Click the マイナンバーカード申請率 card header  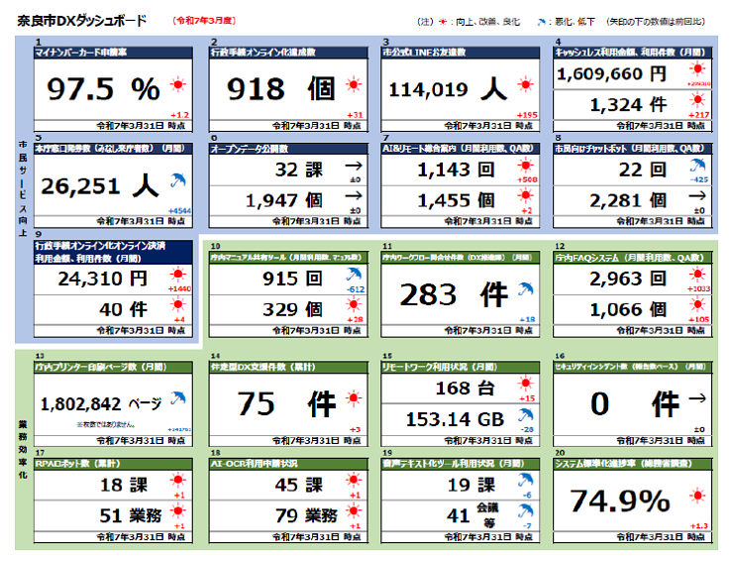pyautogui.click(x=113, y=53)
